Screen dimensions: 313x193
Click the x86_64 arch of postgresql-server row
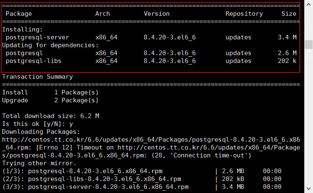(106, 37)
